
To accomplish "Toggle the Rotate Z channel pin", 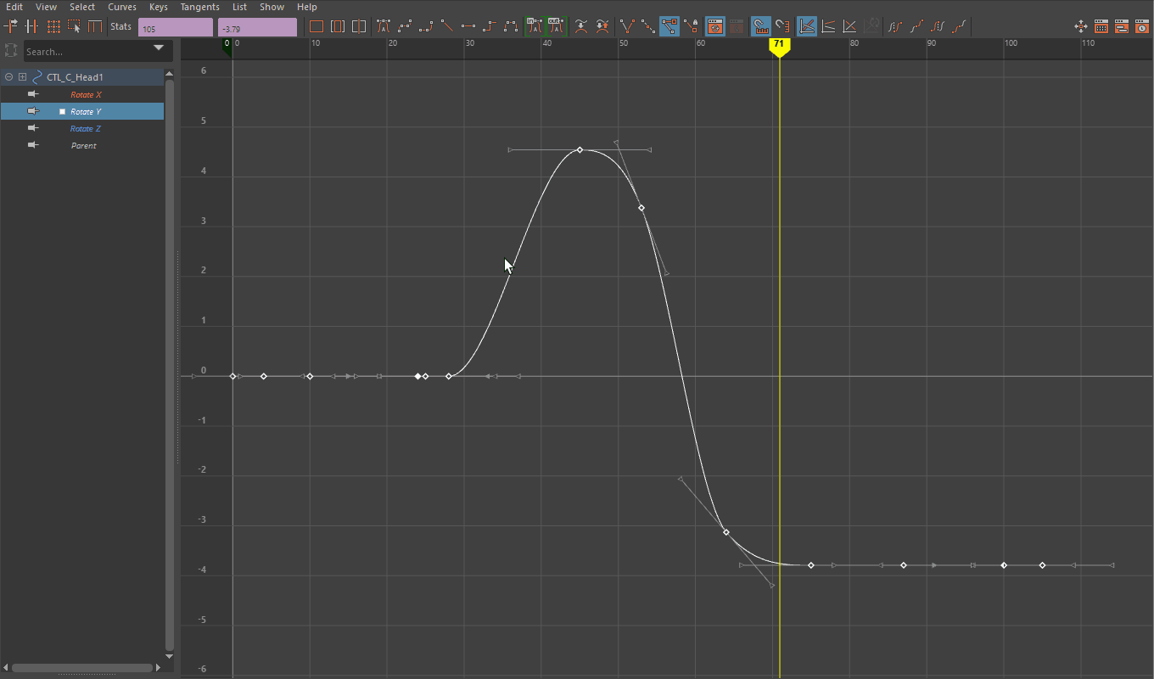I will [34, 128].
